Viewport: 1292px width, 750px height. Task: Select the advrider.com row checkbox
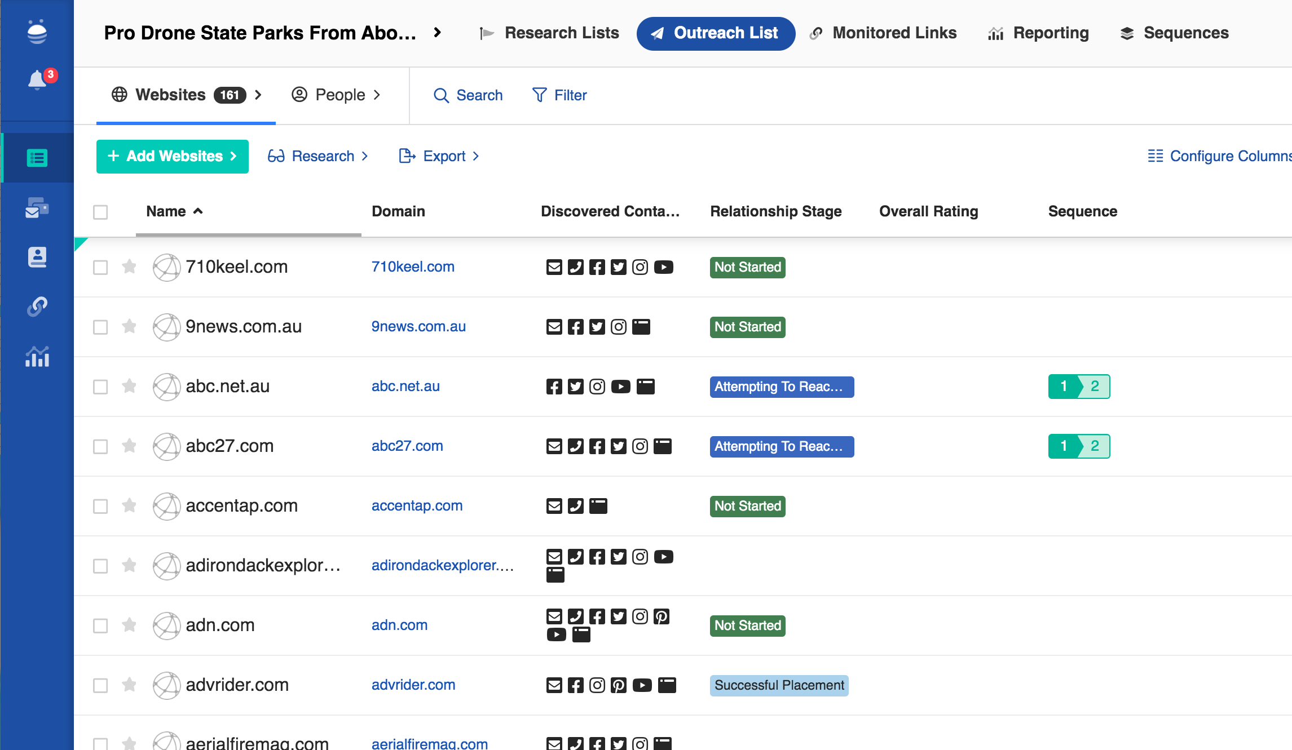coord(100,685)
